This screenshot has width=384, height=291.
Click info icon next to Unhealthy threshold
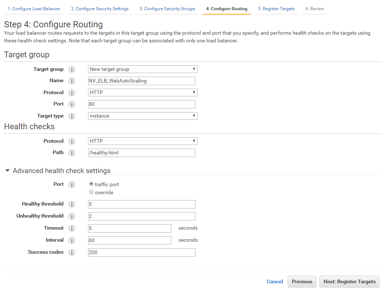(72, 216)
